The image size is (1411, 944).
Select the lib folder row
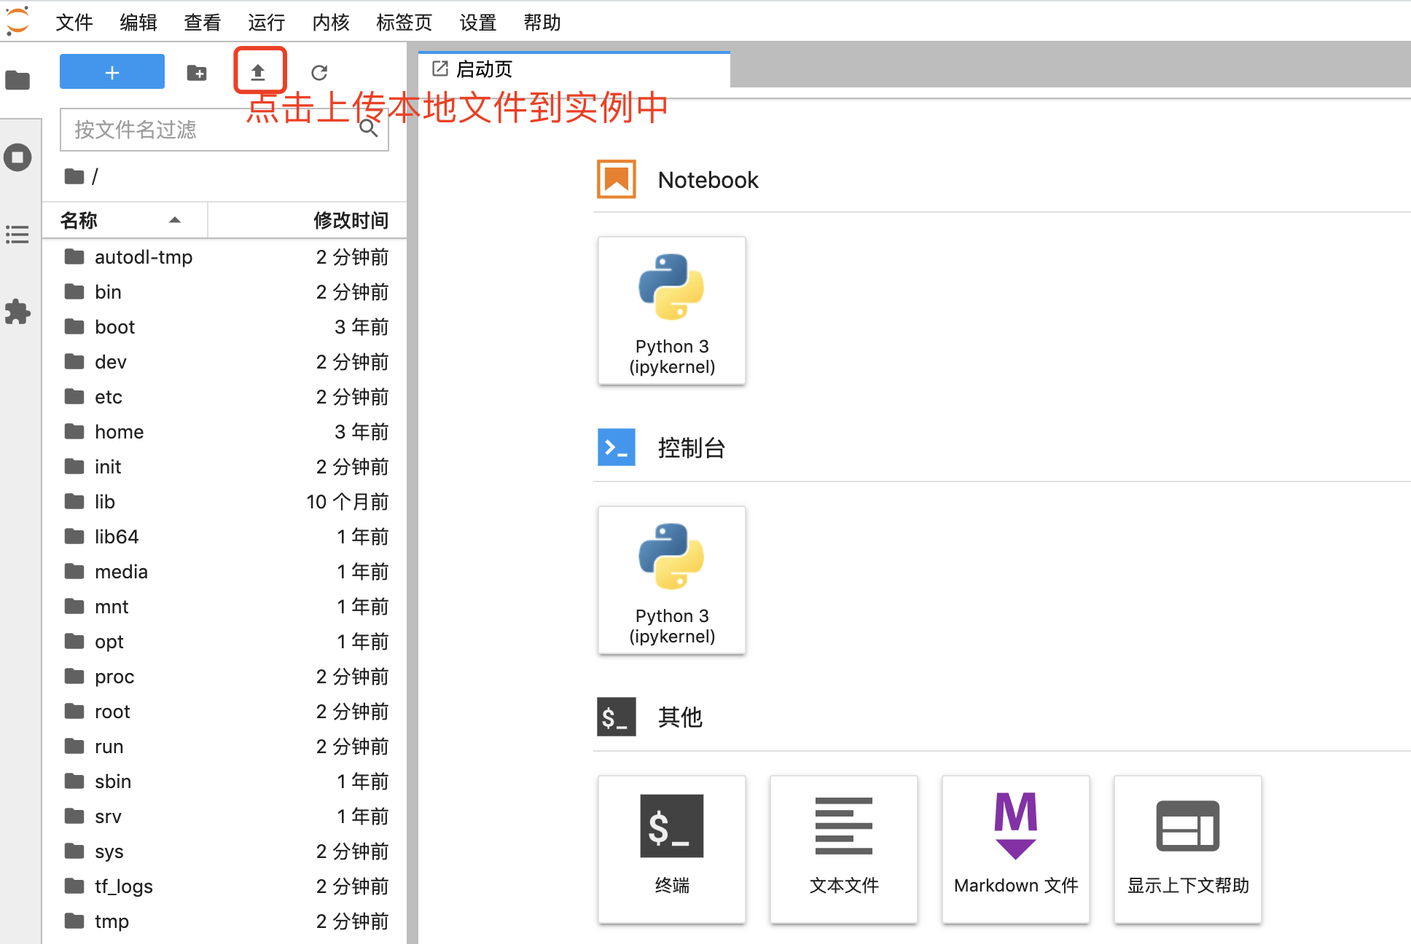tap(224, 502)
